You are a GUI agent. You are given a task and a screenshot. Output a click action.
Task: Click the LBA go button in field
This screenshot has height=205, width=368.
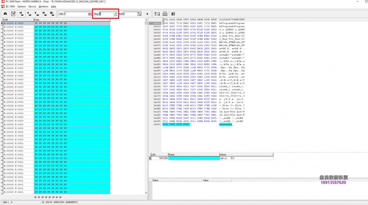[x=89, y=14]
